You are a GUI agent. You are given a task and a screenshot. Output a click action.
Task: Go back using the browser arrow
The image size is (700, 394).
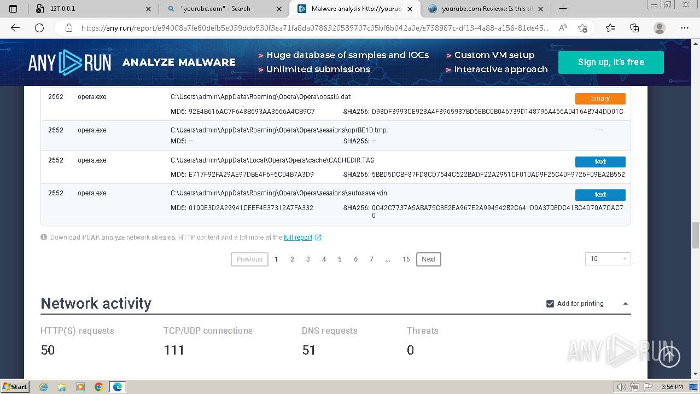[15, 28]
